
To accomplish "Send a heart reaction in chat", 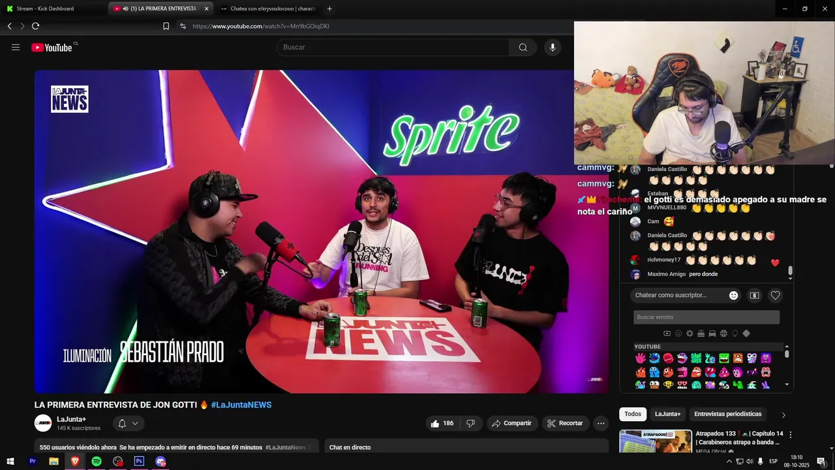I will [x=775, y=295].
